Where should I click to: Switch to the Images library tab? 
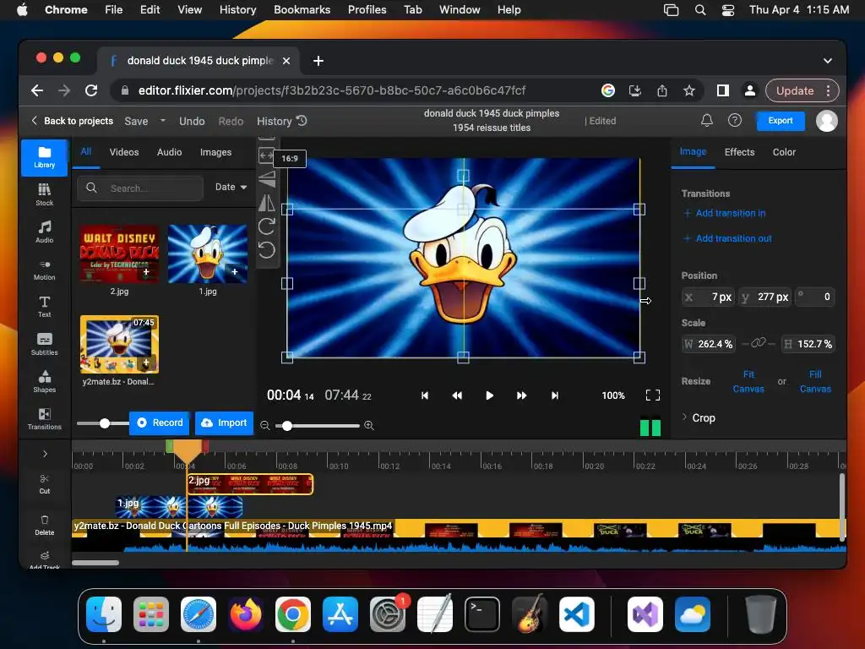(215, 152)
